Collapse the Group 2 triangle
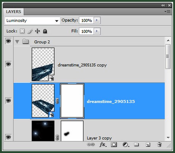Screen dimensions: 175x153 (17, 42)
